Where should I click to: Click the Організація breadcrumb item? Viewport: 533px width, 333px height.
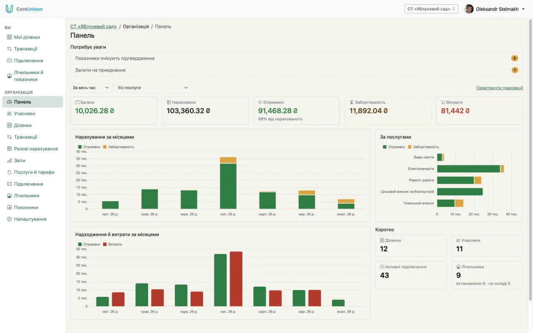(x=136, y=27)
